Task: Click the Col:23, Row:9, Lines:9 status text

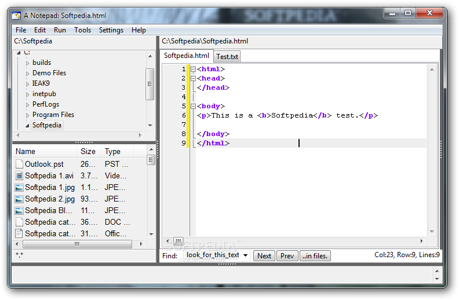Action: point(407,255)
